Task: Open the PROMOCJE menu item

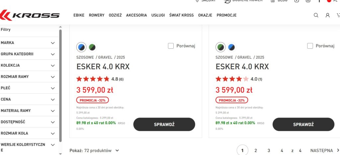Action: coord(226,15)
